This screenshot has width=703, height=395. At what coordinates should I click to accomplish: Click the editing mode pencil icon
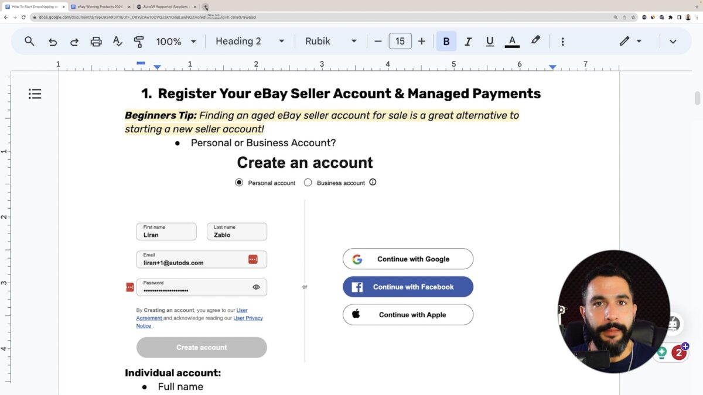pos(624,41)
